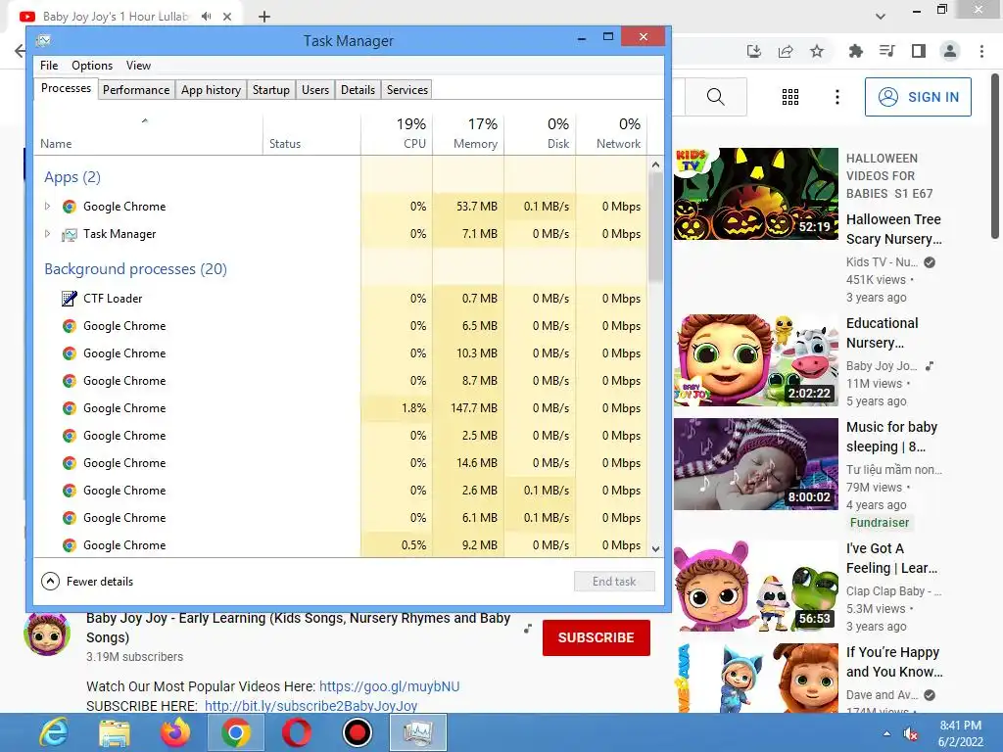Open File Explorer from the taskbar
Screen dimensions: 1003x752
coord(115,732)
